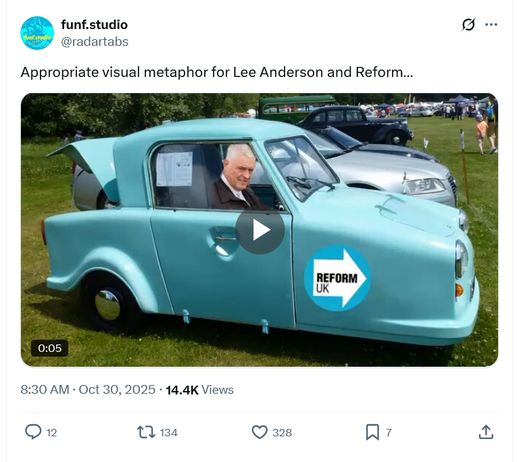Click the funf.studio profile avatar
Image resolution: width=517 pixels, height=462 pixels.
tap(37, 33)
